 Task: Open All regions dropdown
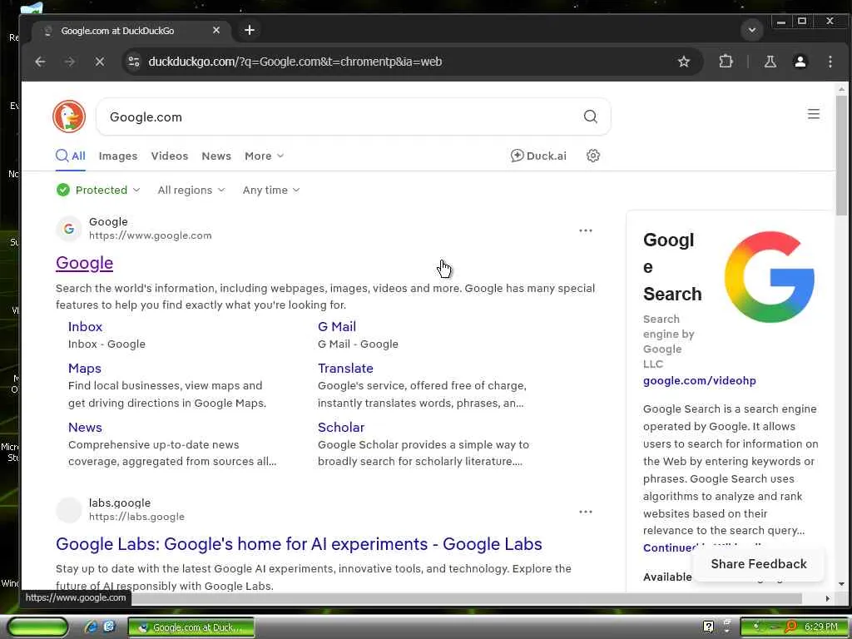tap(191, 191)
